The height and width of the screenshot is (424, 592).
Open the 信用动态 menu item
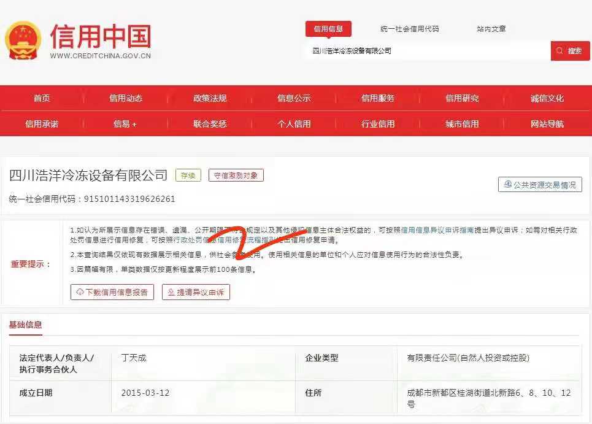click(126, 98)
